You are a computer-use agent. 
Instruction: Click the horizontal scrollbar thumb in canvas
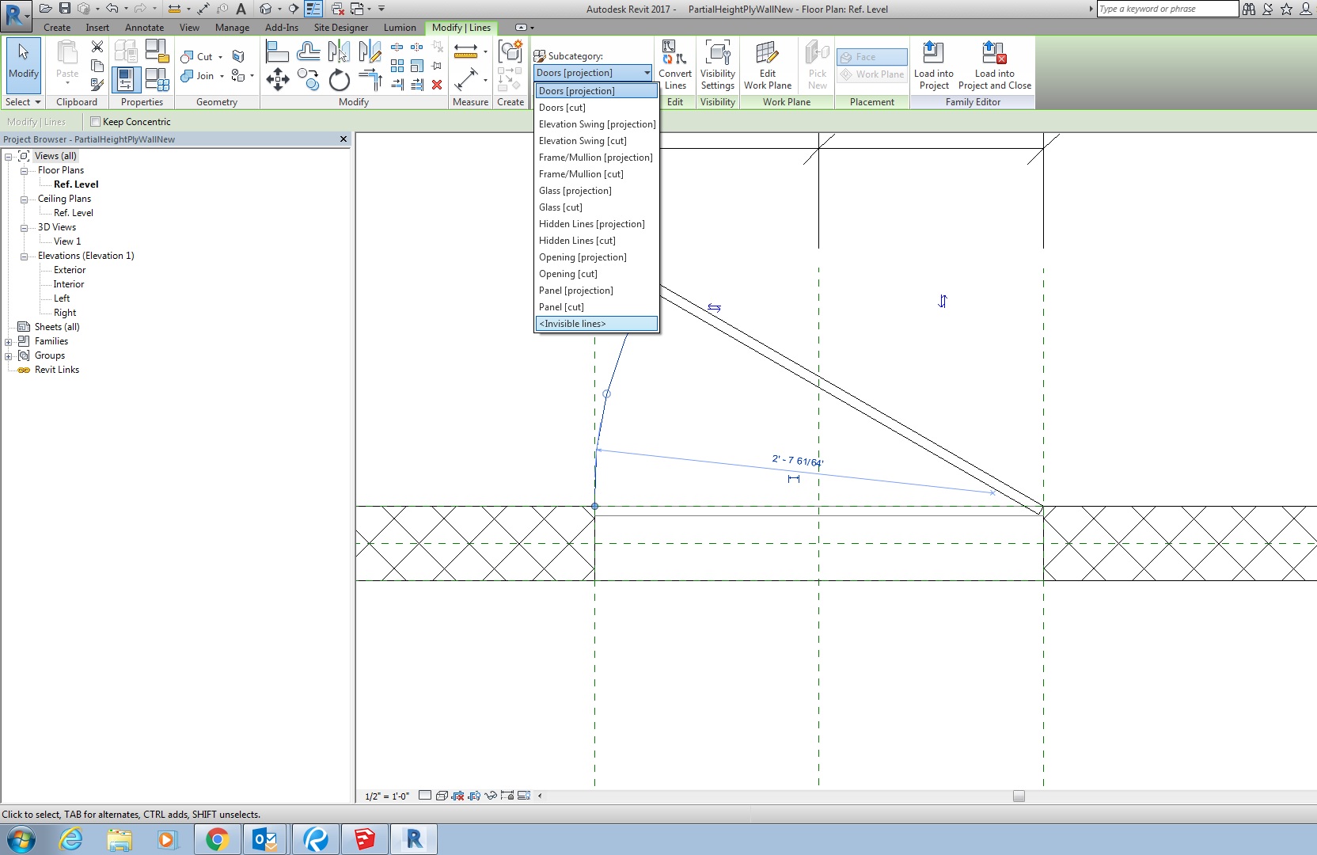click(x=1019, y=796)
